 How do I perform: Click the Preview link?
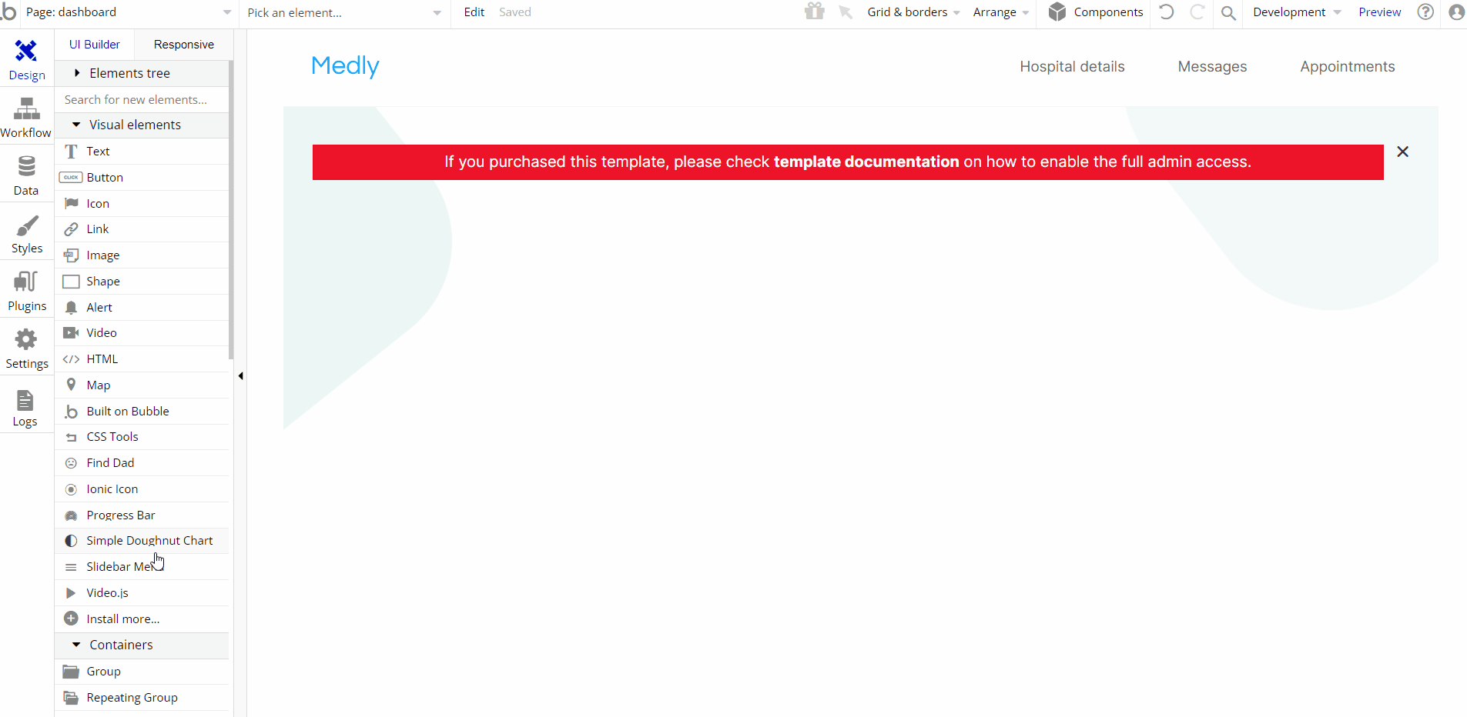(x=1379, y=12)
